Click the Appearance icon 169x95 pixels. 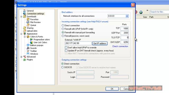coord(25,34)
